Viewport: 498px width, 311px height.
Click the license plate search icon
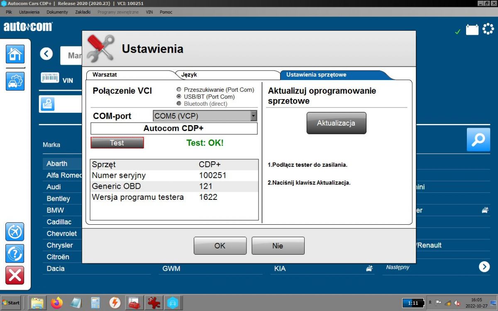pyautogui.click(x=47, y=104)
